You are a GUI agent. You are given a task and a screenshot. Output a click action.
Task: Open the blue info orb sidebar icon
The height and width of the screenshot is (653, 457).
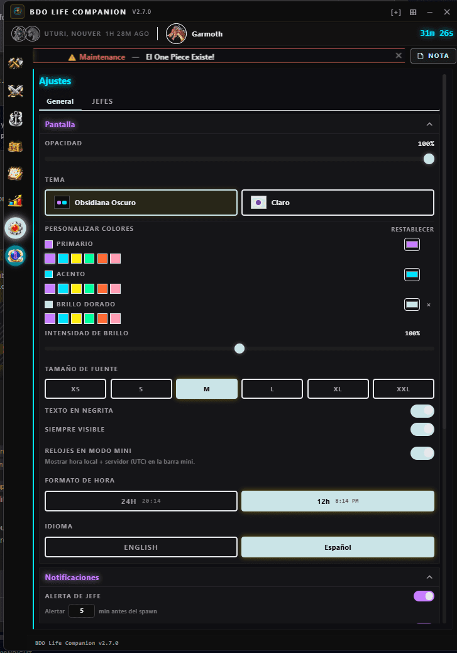(x=15, y=255)
